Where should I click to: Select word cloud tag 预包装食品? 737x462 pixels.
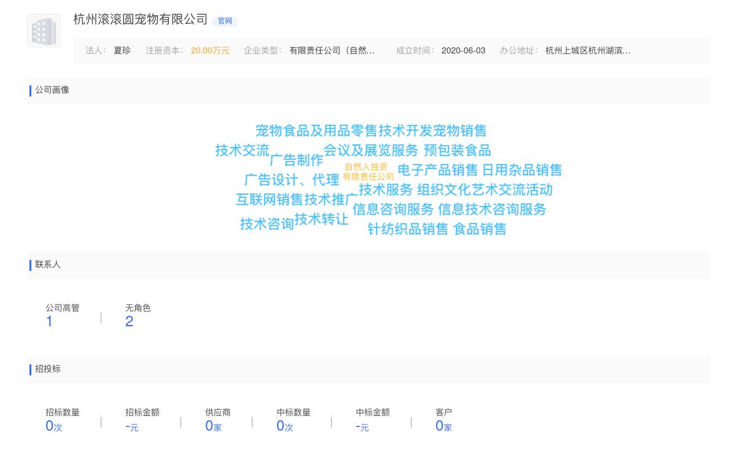click(x=458, y=151)
